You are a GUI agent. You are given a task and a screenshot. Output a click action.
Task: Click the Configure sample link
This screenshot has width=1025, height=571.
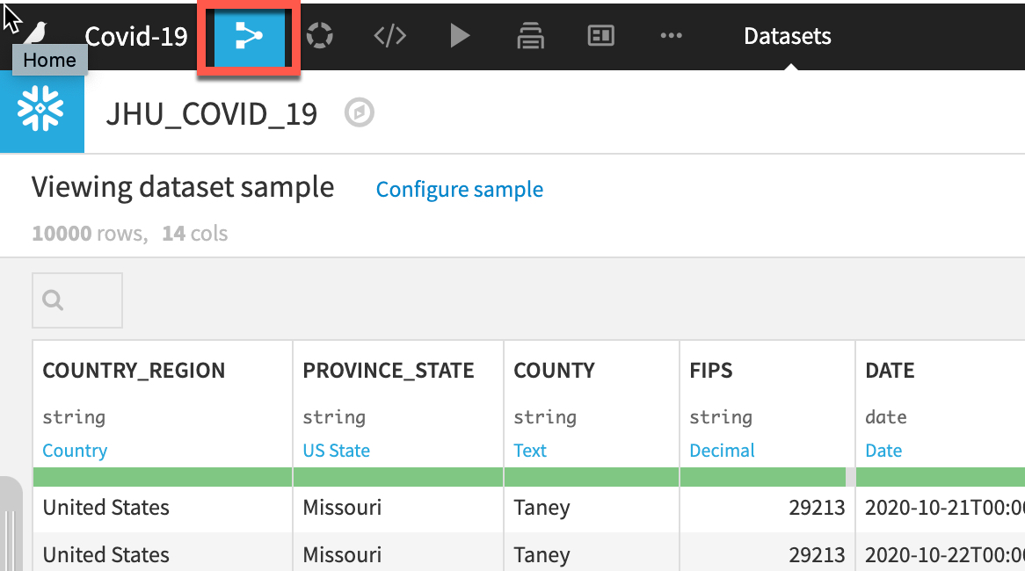pos(459,190)
